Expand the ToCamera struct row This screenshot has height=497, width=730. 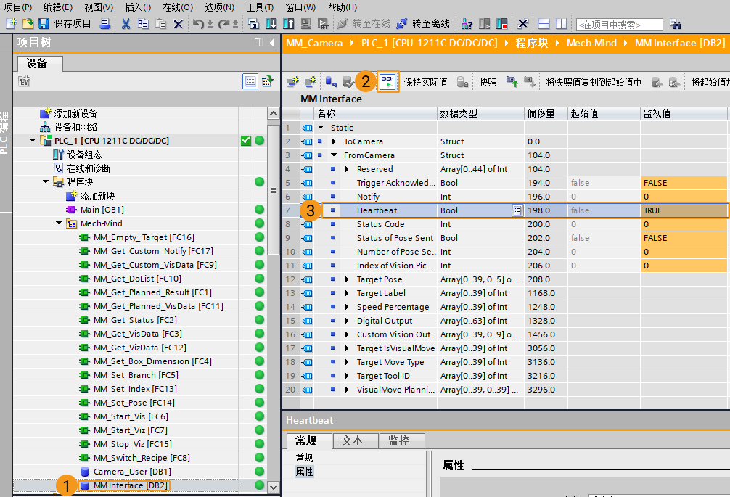(334, 141)
